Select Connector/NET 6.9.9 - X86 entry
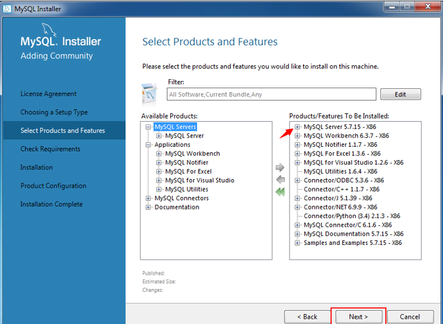This screenshot has height=324, width=443. pos(340,207)
